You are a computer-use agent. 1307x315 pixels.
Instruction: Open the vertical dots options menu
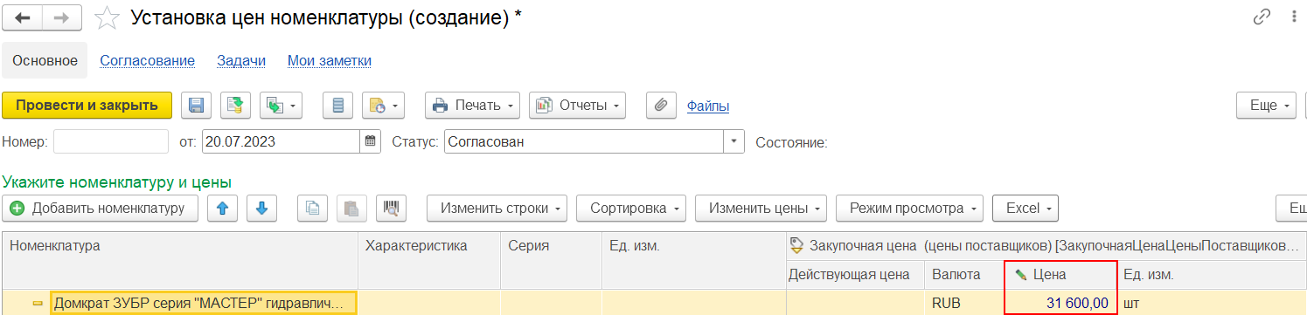(1293, 17)
